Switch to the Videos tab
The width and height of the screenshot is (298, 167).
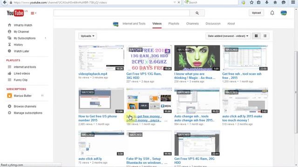pyautogui.click(x=157, y=24)
